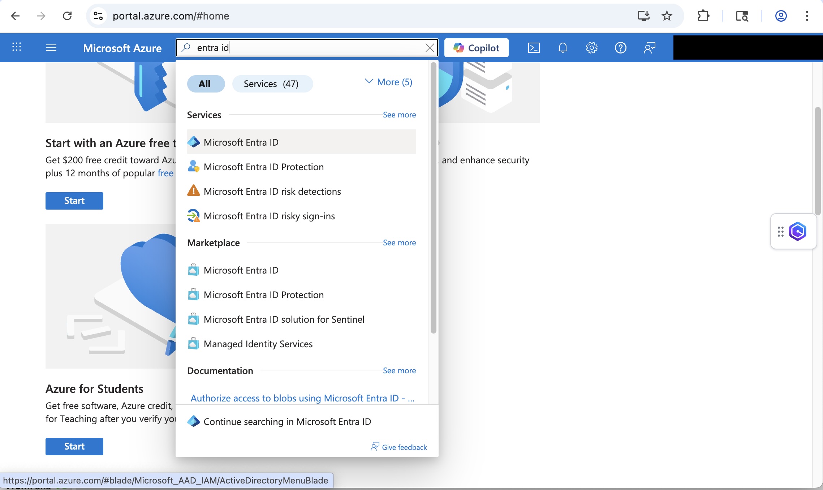This screenshot has height=490, width=823.
Task: Open 'Authorize access to blobs' documentation link
Action: point(302,398)
